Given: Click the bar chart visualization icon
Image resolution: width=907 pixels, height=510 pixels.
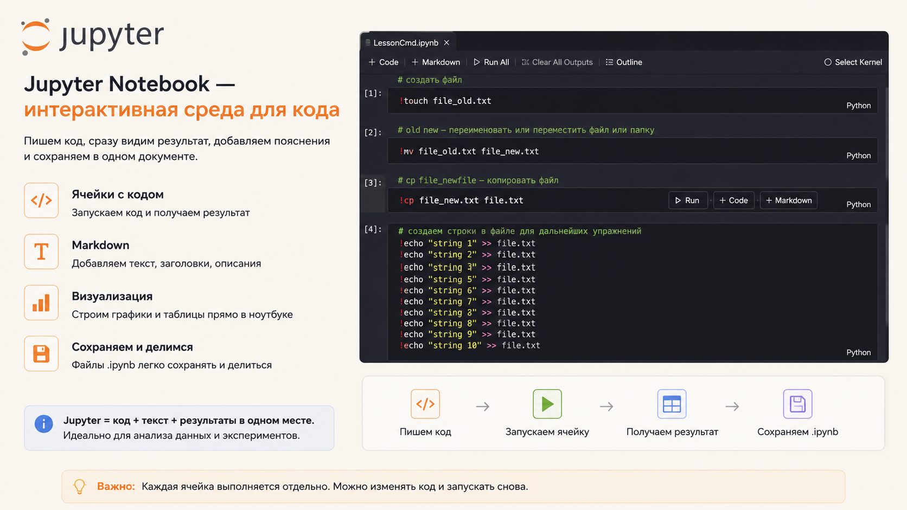Looking at the screenshot, I should point(41,302).
